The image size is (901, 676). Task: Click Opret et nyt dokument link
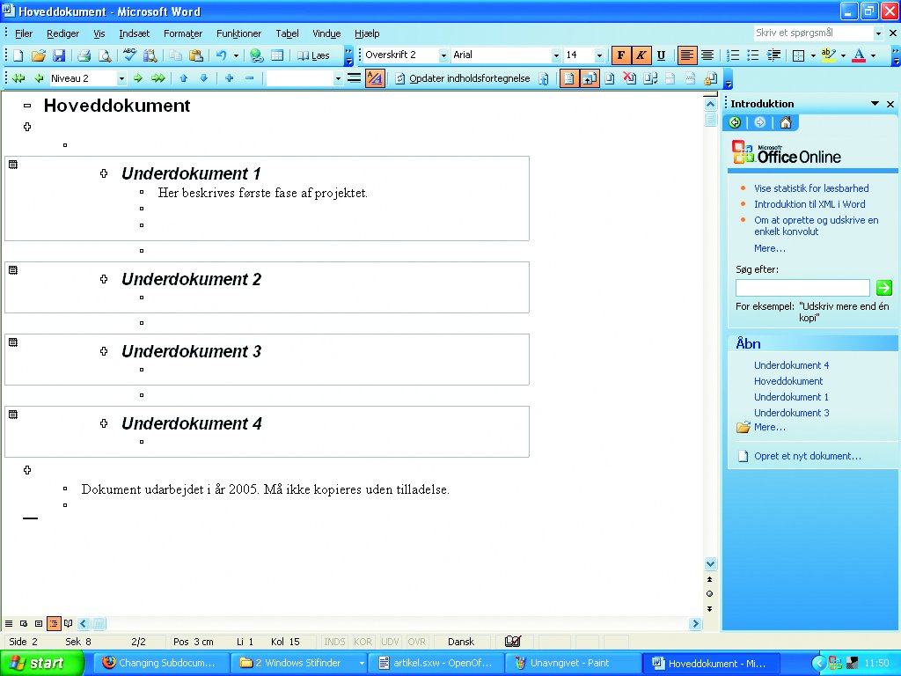pos(808,456)
